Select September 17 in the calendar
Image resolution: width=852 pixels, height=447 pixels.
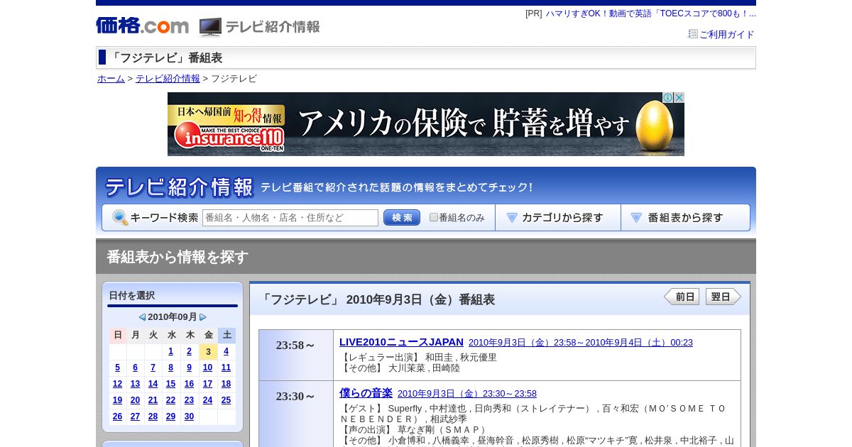coord(208,384)
